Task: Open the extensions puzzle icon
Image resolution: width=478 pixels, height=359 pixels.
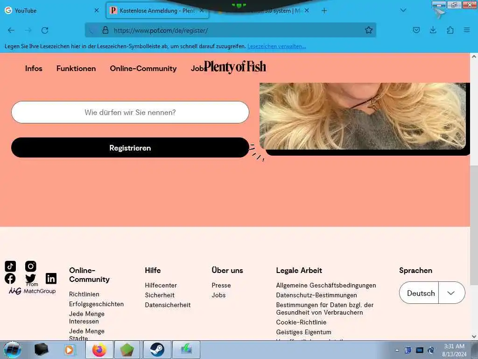Action: pos(450,30)
